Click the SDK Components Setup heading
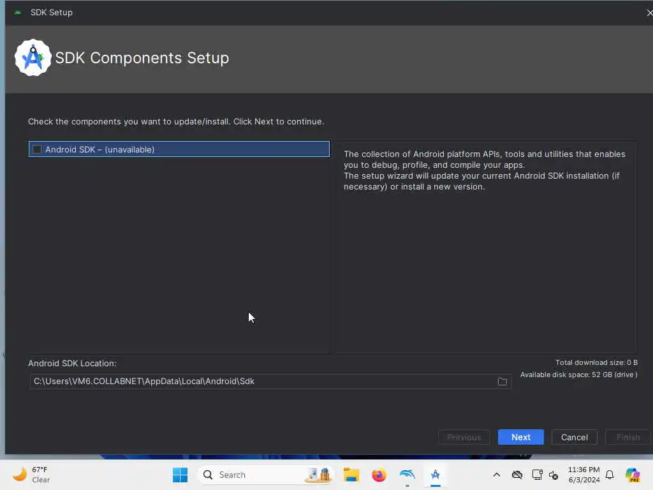This screenshot has height=490, width=653. pyautogui.click(x=142, y=58)
